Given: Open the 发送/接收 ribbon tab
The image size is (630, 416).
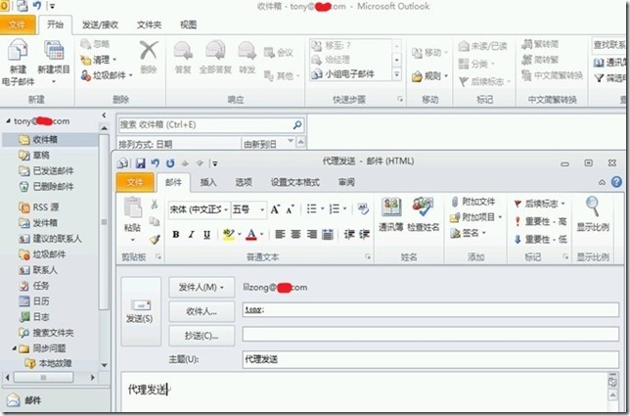Looking at the screenshot, I should (100, 23).
